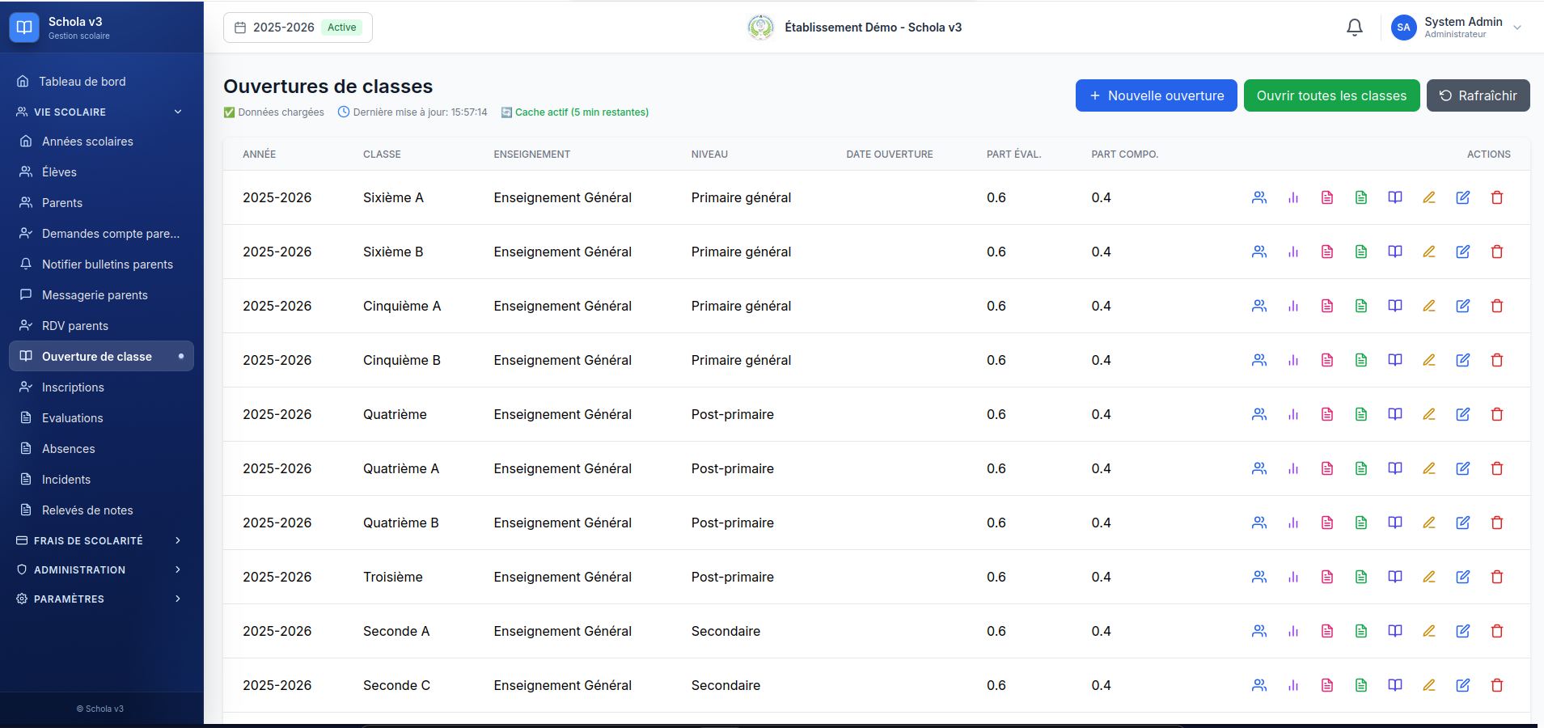1544x728 pixels.
Task: Click the 'Cache actif (5 min restantes)' status
Action: click(575, 112)
